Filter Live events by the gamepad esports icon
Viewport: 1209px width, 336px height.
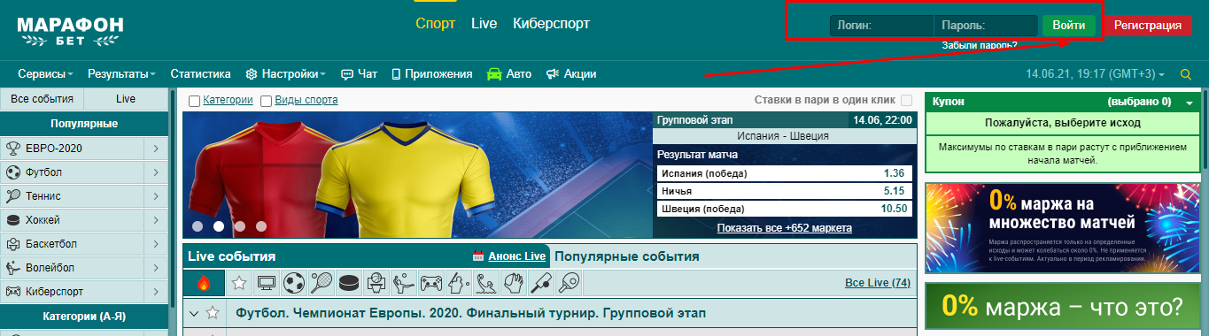pyautogui.click(x=431, y=283)
